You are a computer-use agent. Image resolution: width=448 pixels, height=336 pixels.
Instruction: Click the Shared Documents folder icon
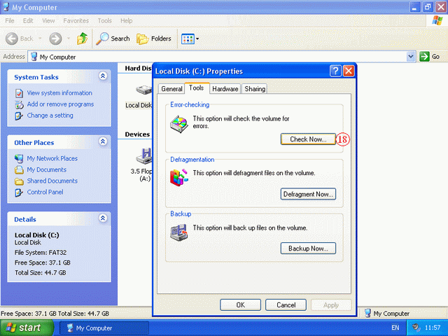pos(19,181)
